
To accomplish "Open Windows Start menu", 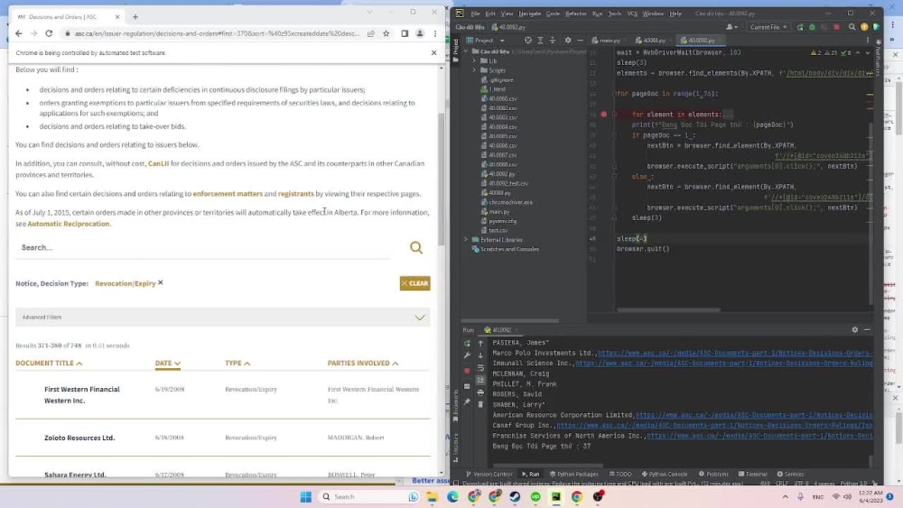I will coord(306,496).
